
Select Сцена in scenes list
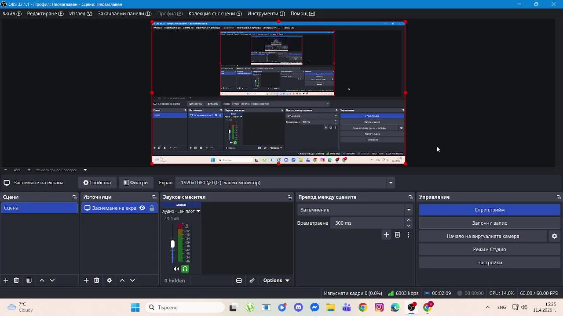coord(39,208)
